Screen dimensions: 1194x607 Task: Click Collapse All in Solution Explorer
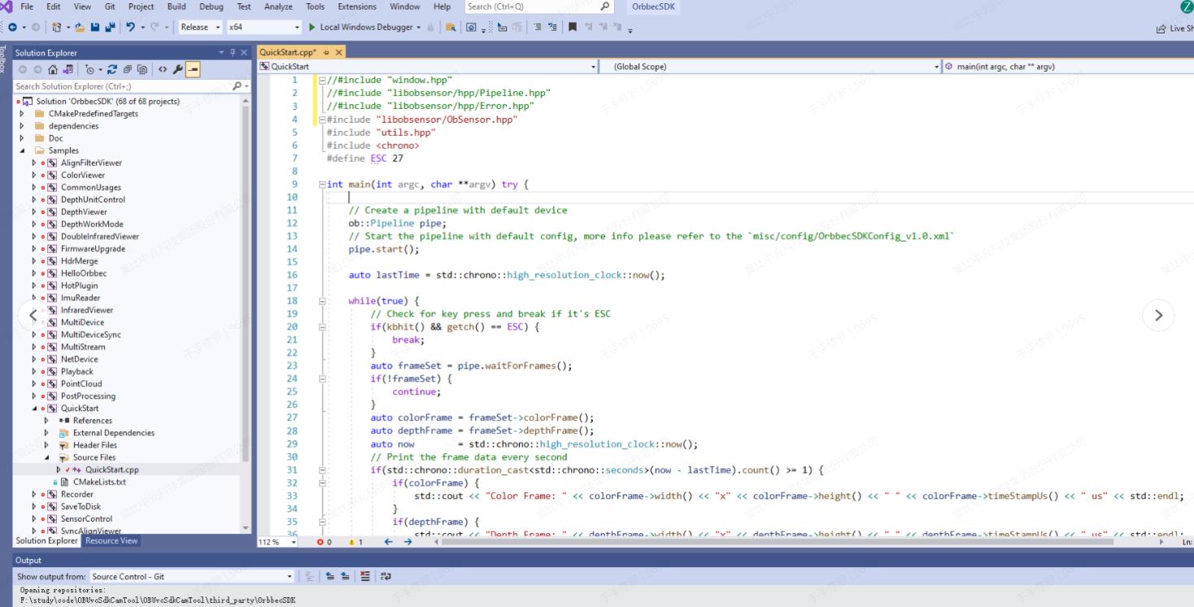tap(128, 70)
